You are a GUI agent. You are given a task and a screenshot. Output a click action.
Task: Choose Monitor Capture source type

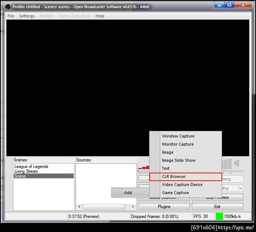point(186,144)
